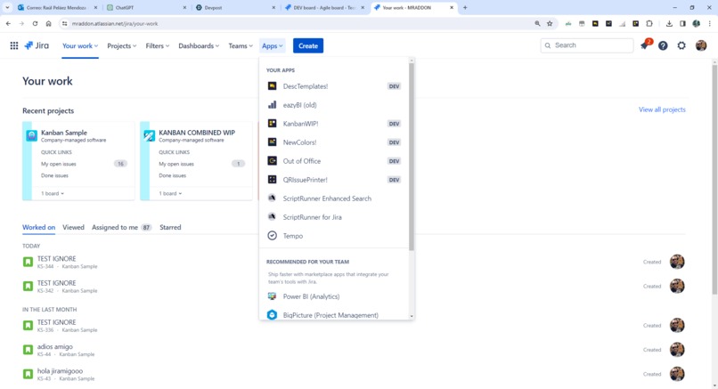Open TEST IGNORE issue KS-342
This screenshot has height=389, width=718.
coord(57,283)
